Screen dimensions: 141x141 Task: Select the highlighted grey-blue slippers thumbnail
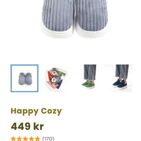tap(24, 78)
